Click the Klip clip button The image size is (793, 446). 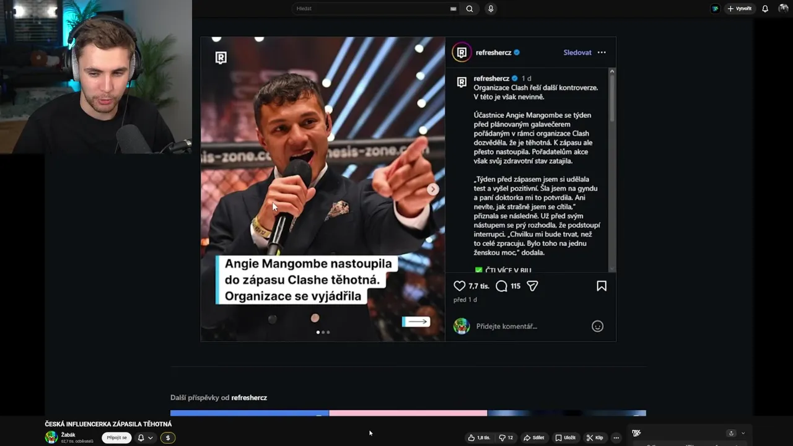click(595, 437)
